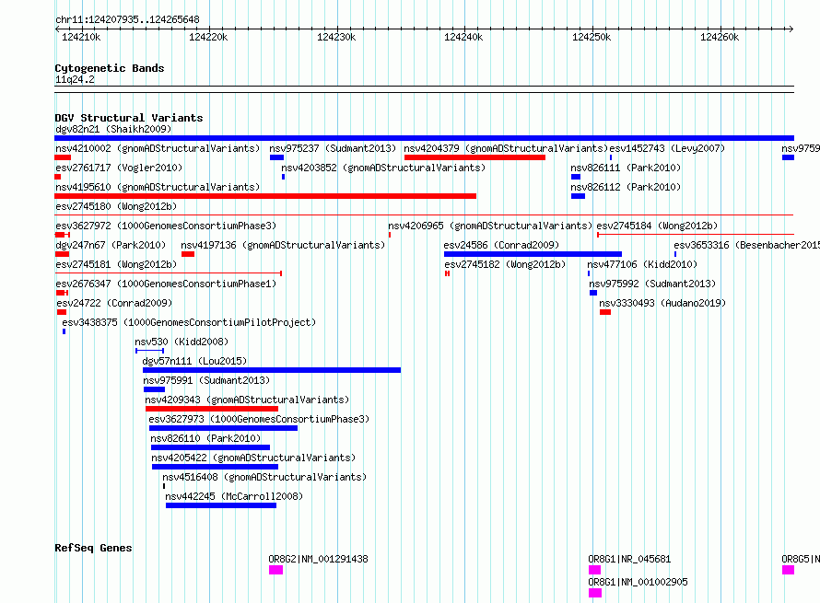This screenshot has width=820, height=603.
Task: Select the blue nsv826110 feature bar
Action: [210, 447]
